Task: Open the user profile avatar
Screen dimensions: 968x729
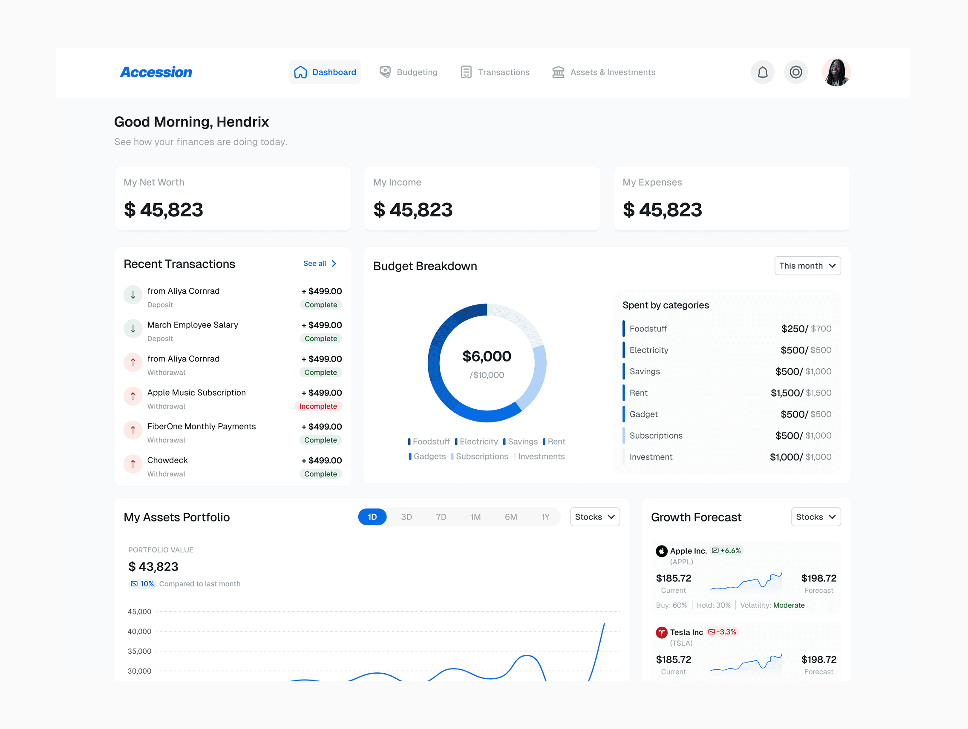Action: pyautogui.click(x=836, y=72)
